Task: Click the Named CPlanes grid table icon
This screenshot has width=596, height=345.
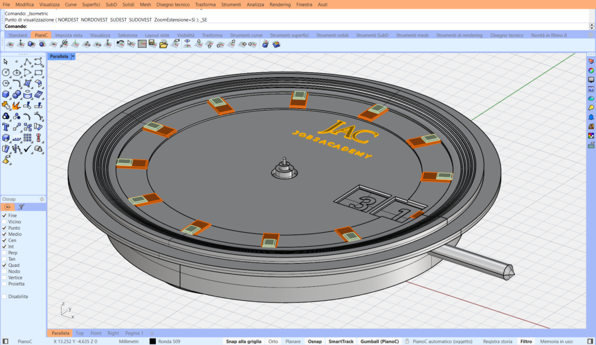Action: (x=142, y=44)
